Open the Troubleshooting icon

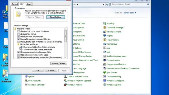click(105, 77)
